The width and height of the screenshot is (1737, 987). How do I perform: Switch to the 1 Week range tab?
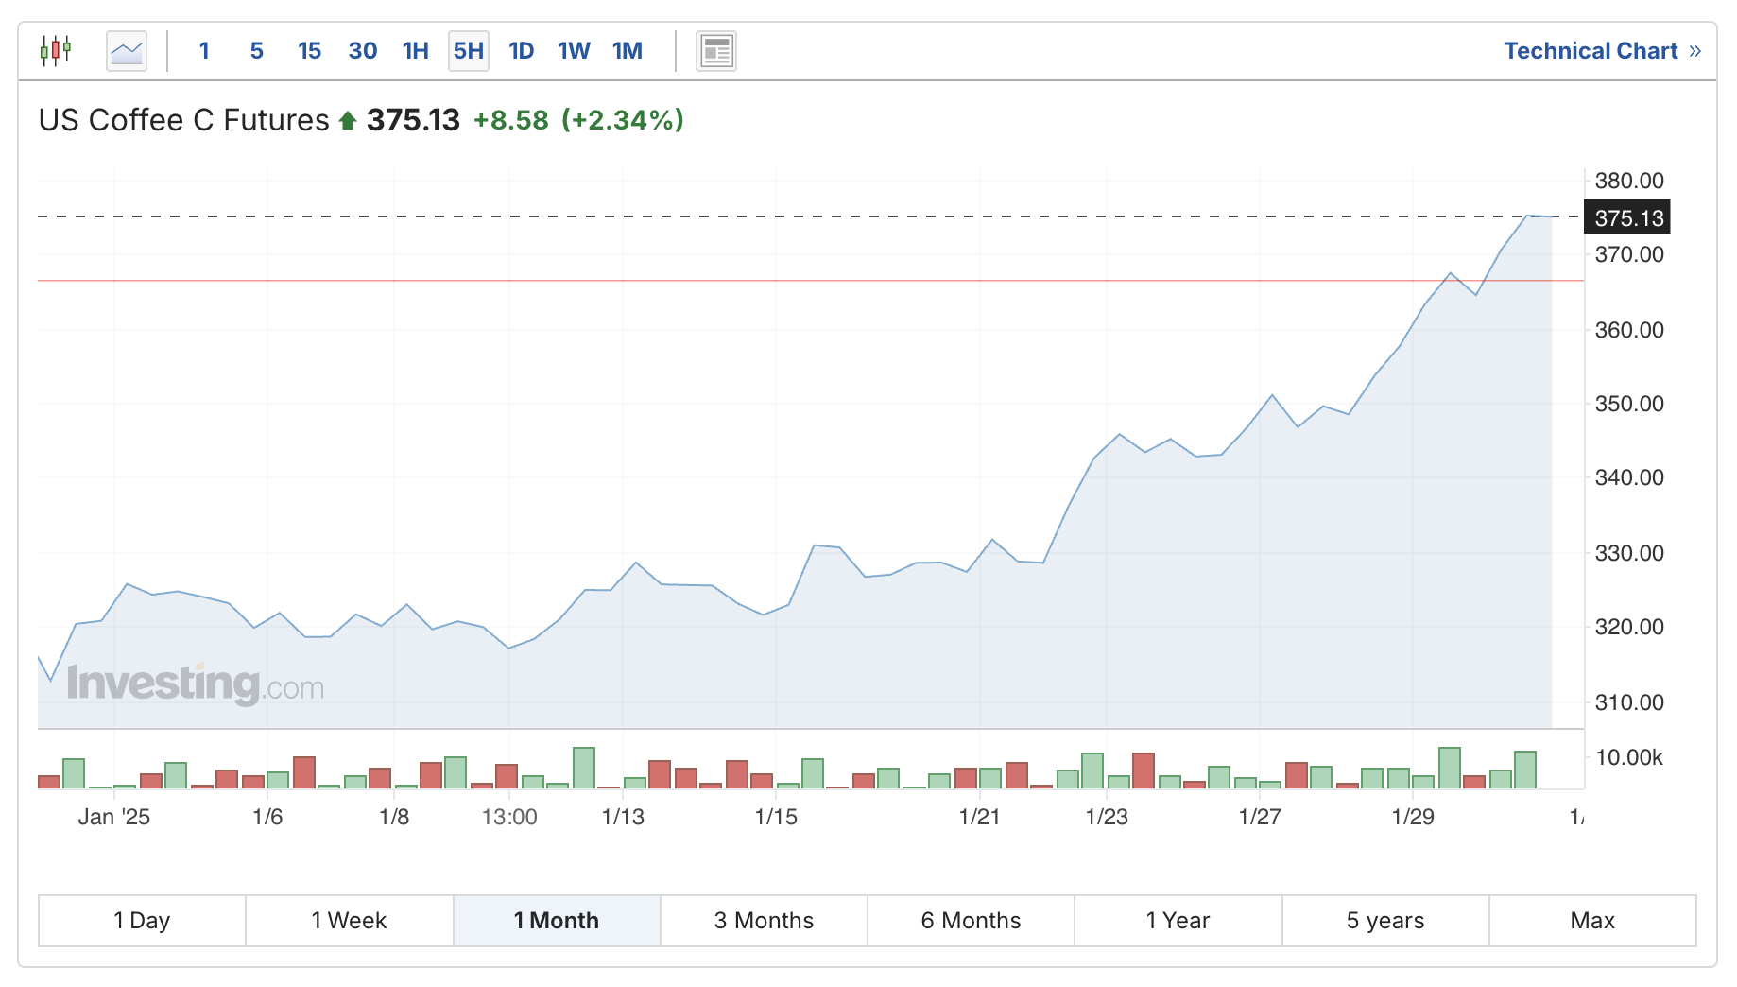[348, 920]
